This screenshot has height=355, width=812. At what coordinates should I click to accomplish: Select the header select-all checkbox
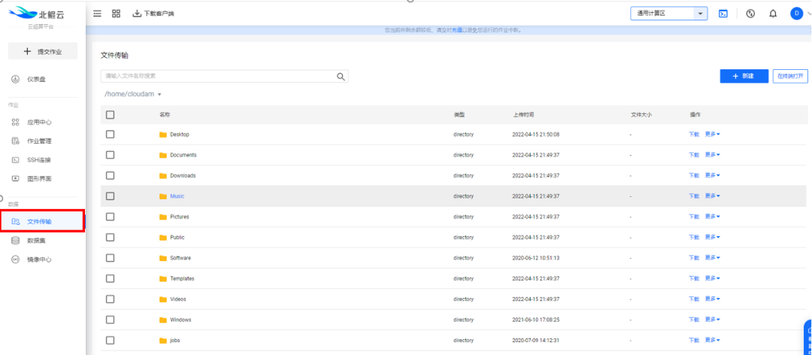[x=110, y=115]
